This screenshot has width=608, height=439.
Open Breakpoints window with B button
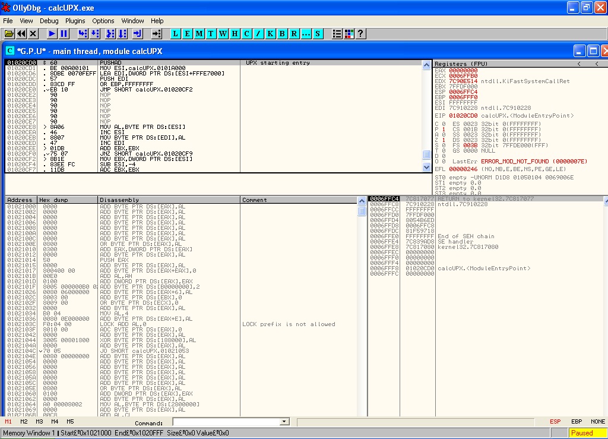(x=282, y=34)
